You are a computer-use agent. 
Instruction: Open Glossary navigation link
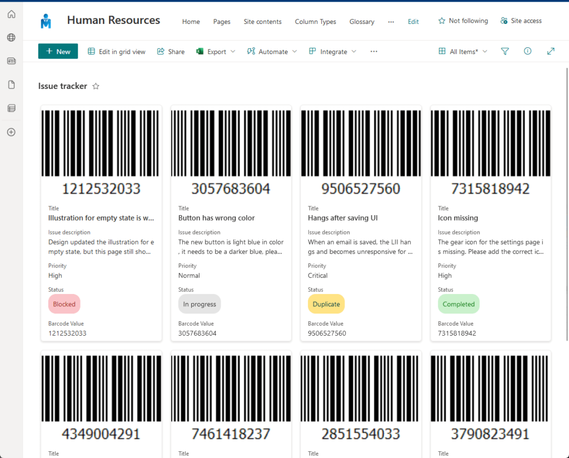[x=362, y=22]
